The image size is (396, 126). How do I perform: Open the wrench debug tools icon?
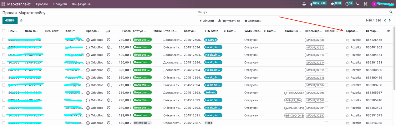365,4
